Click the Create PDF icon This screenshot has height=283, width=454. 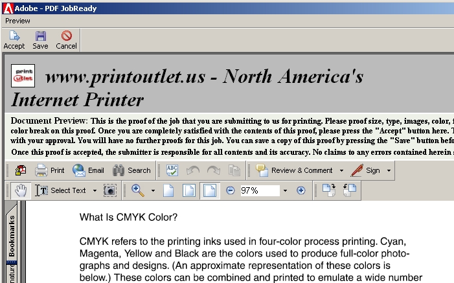click(21, 170)
